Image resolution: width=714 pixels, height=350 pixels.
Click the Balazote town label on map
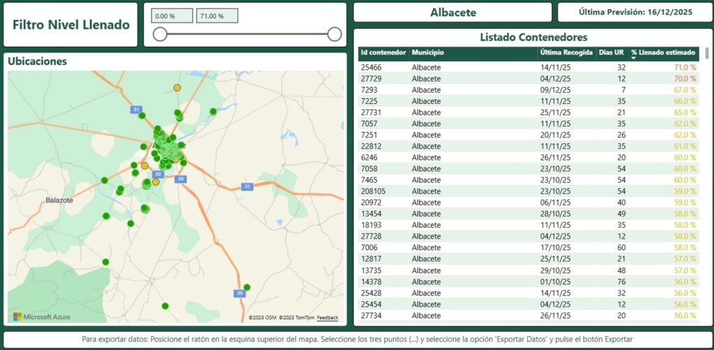pyautogui.click(x=59, y=200)
